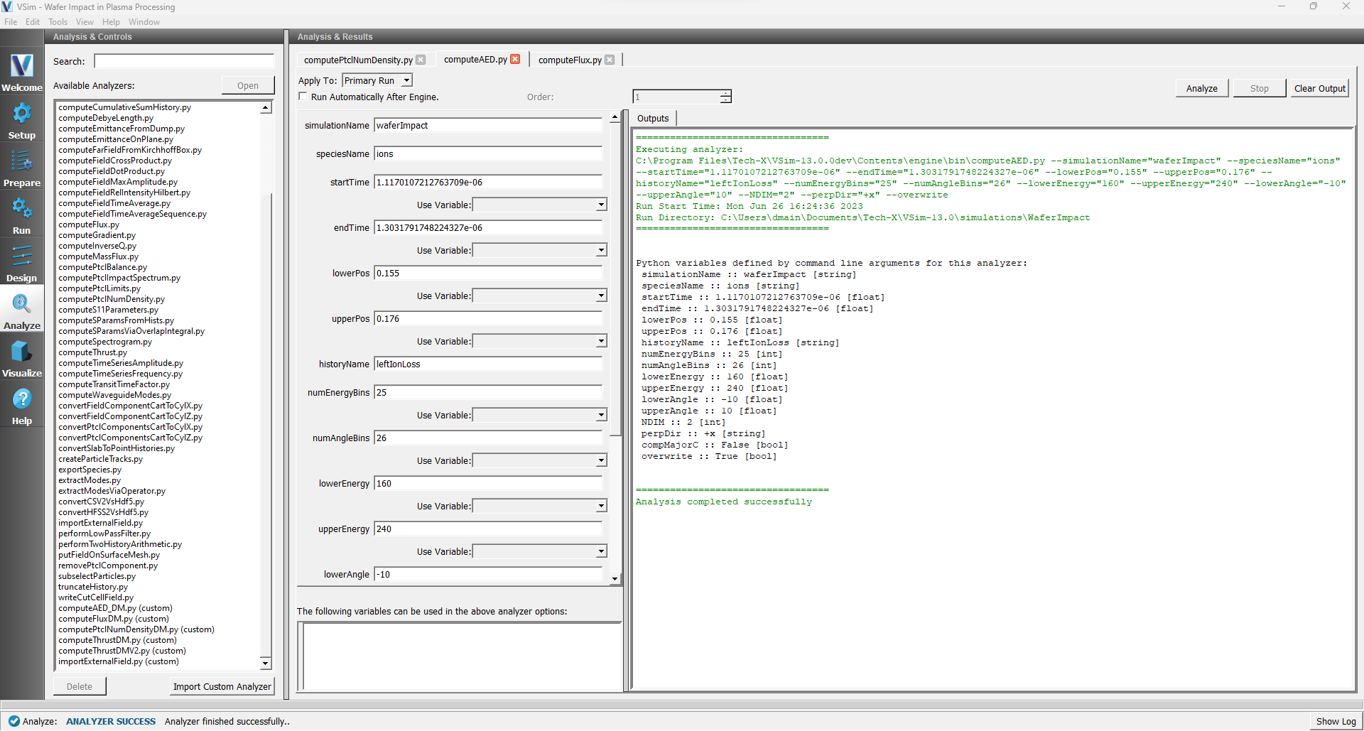
Task: Show Log button in status bar
Action: (1336, 721)
